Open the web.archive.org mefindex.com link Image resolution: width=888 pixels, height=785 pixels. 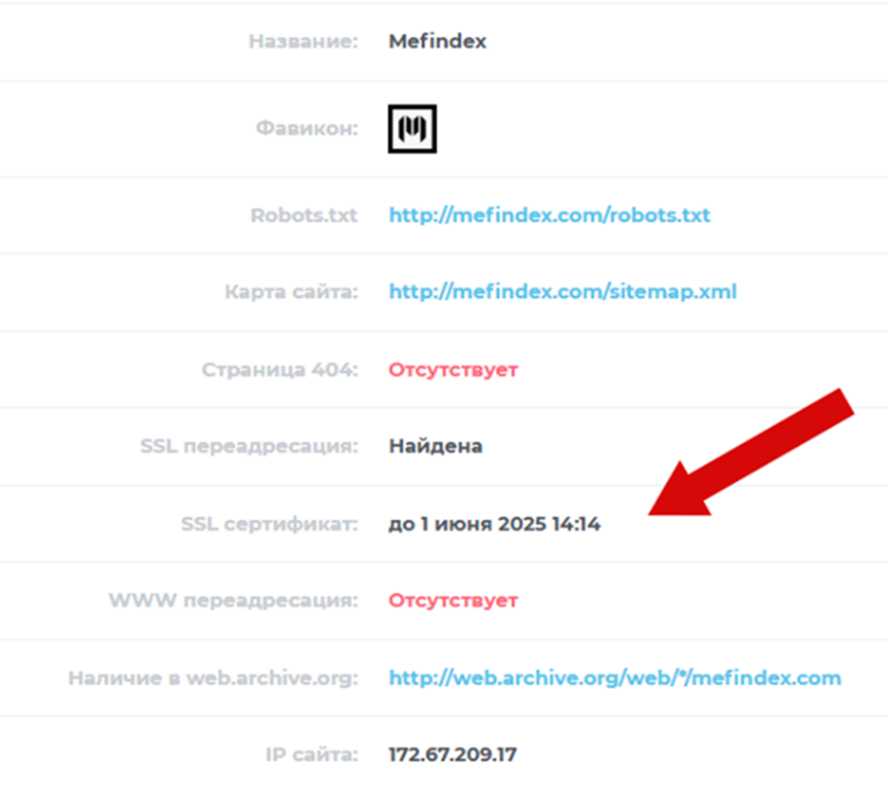click(614, 678)
